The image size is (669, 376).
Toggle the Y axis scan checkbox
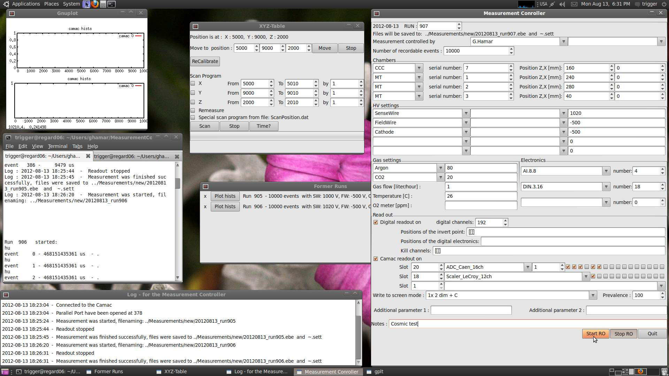tap(193, 93)
